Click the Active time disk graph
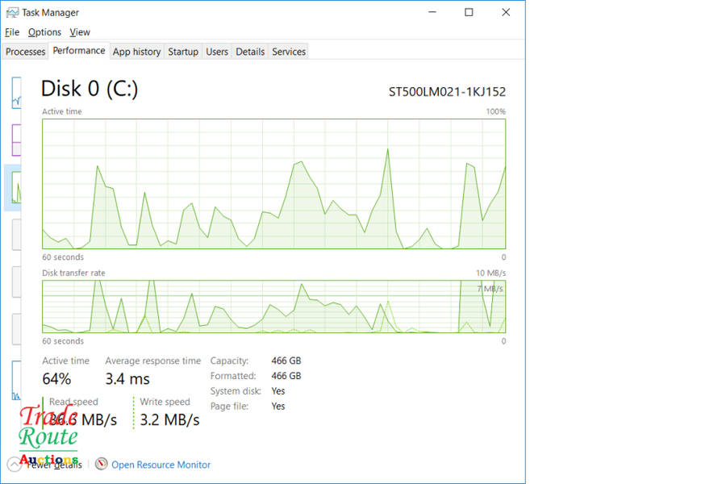Image resolution: width=726 pixels, height=484 pixels. pyautogui.click(x=273, y=184)
